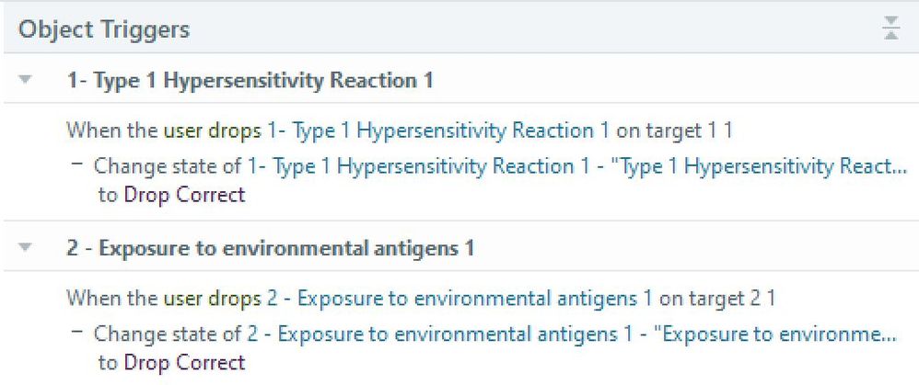
Task: Select the "1- Type 1 Hypersensitivity Reaction 1" bold heading
Action: click(x=250, y=81)
